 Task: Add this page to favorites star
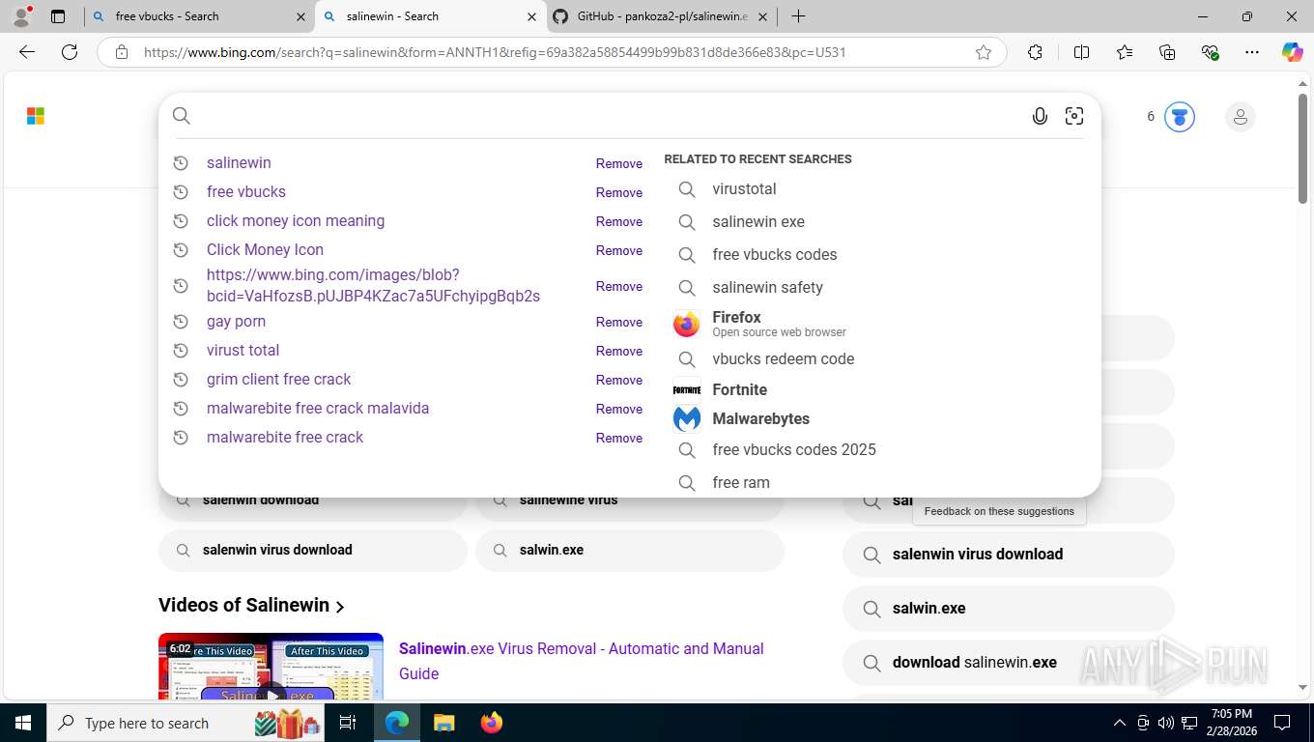click(984, 52)
